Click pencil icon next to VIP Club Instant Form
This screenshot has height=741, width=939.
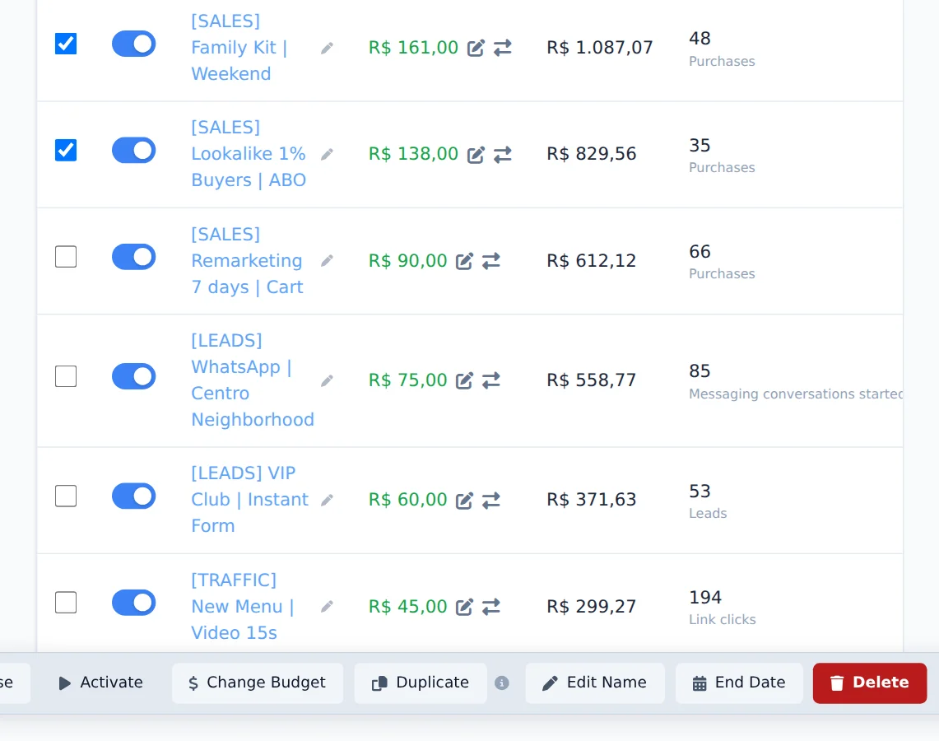point(327,500)
